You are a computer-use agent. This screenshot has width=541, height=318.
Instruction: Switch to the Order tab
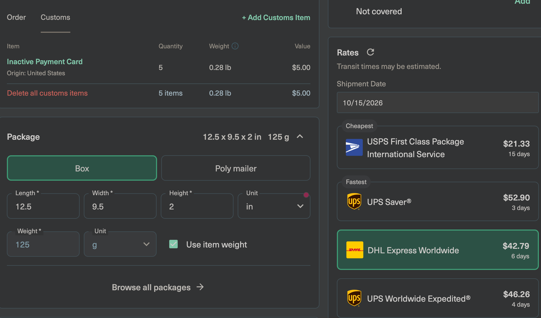16,17
